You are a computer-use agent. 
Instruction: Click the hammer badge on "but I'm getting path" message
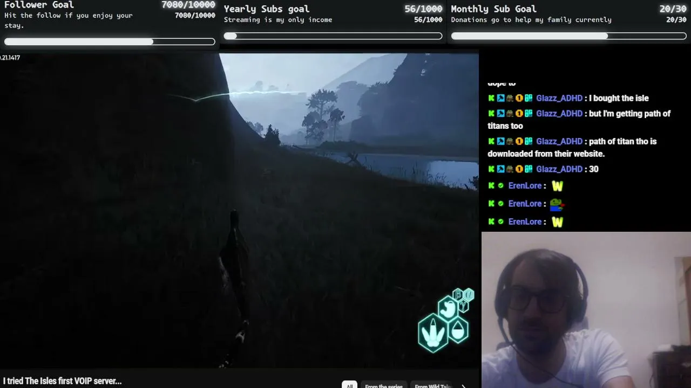500,113
